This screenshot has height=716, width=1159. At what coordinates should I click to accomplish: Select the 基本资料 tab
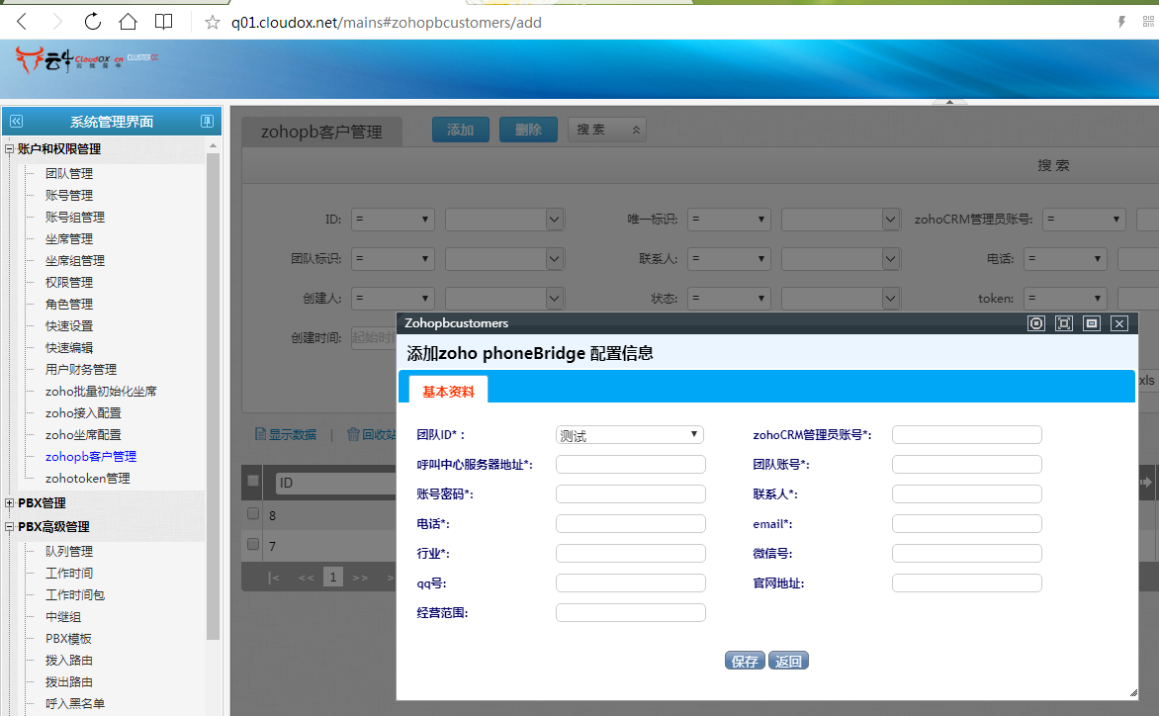(x=448, y=392)
